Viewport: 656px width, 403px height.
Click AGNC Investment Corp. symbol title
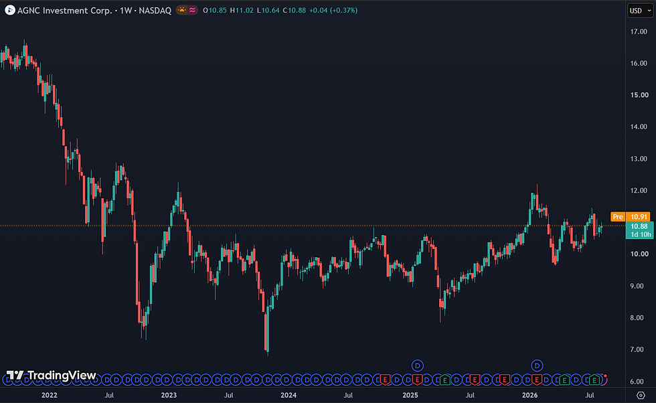point(64,11)
